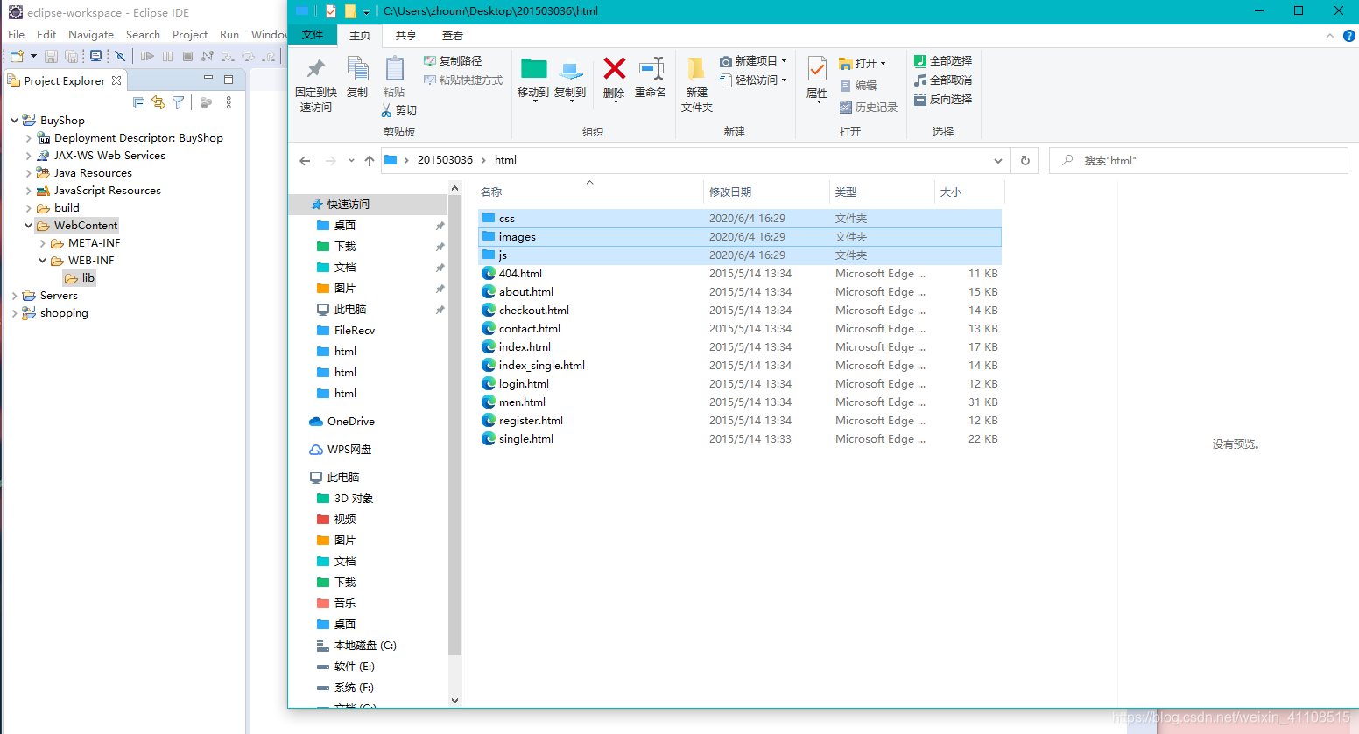1359x734 pixels.
Task: Open Eclipse's Search menu
Action: pos(143,35)
